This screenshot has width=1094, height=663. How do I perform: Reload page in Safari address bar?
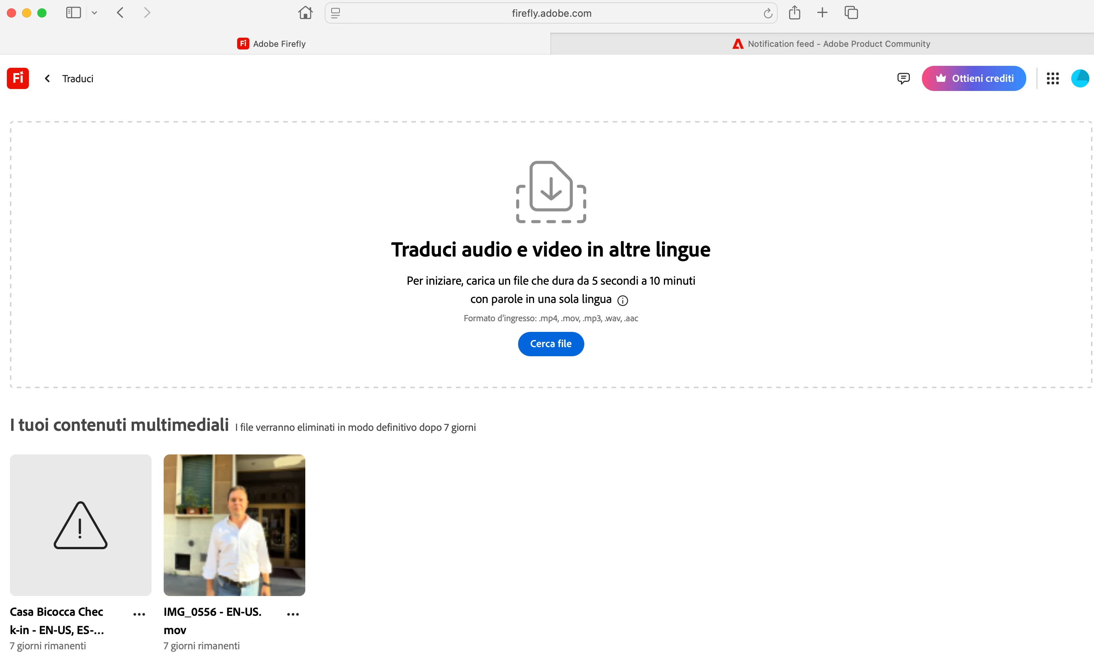coord(768,13)
